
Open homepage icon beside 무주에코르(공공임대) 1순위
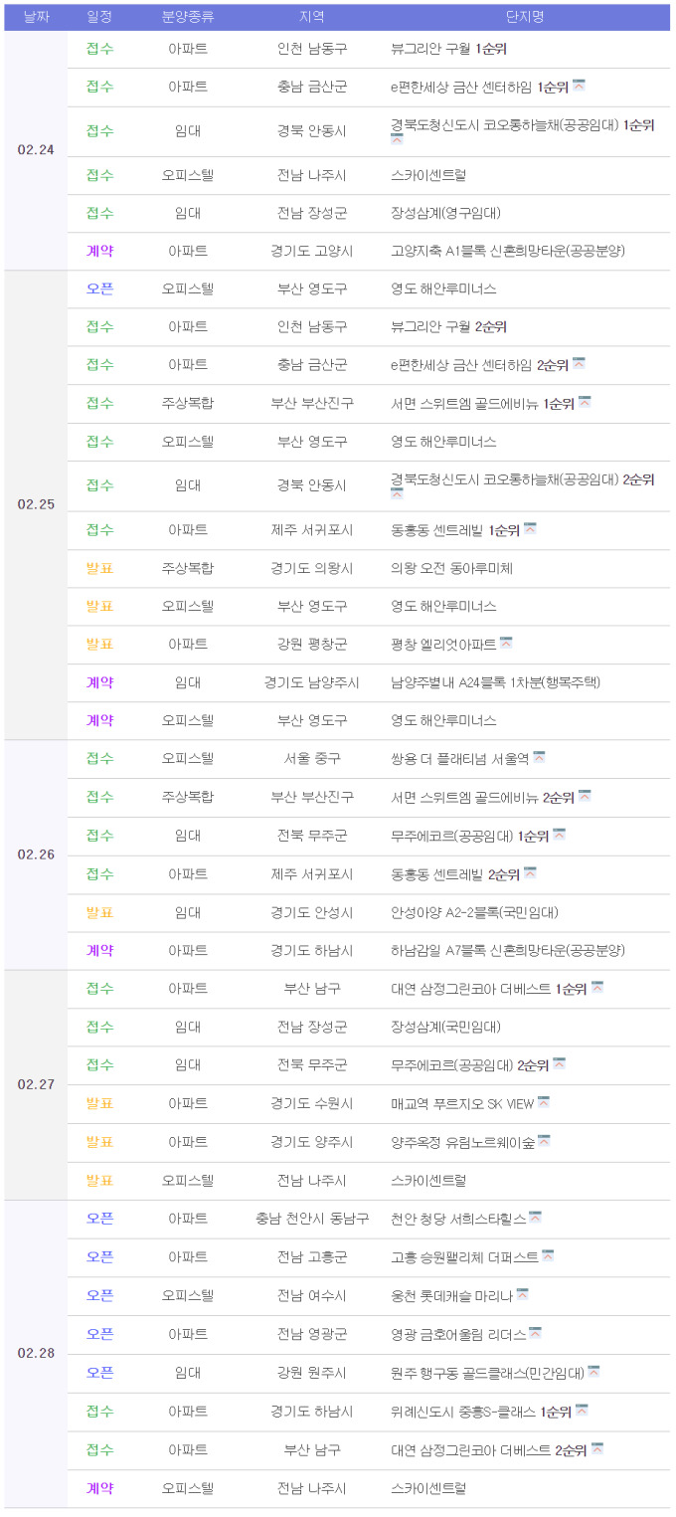point(559,835)
